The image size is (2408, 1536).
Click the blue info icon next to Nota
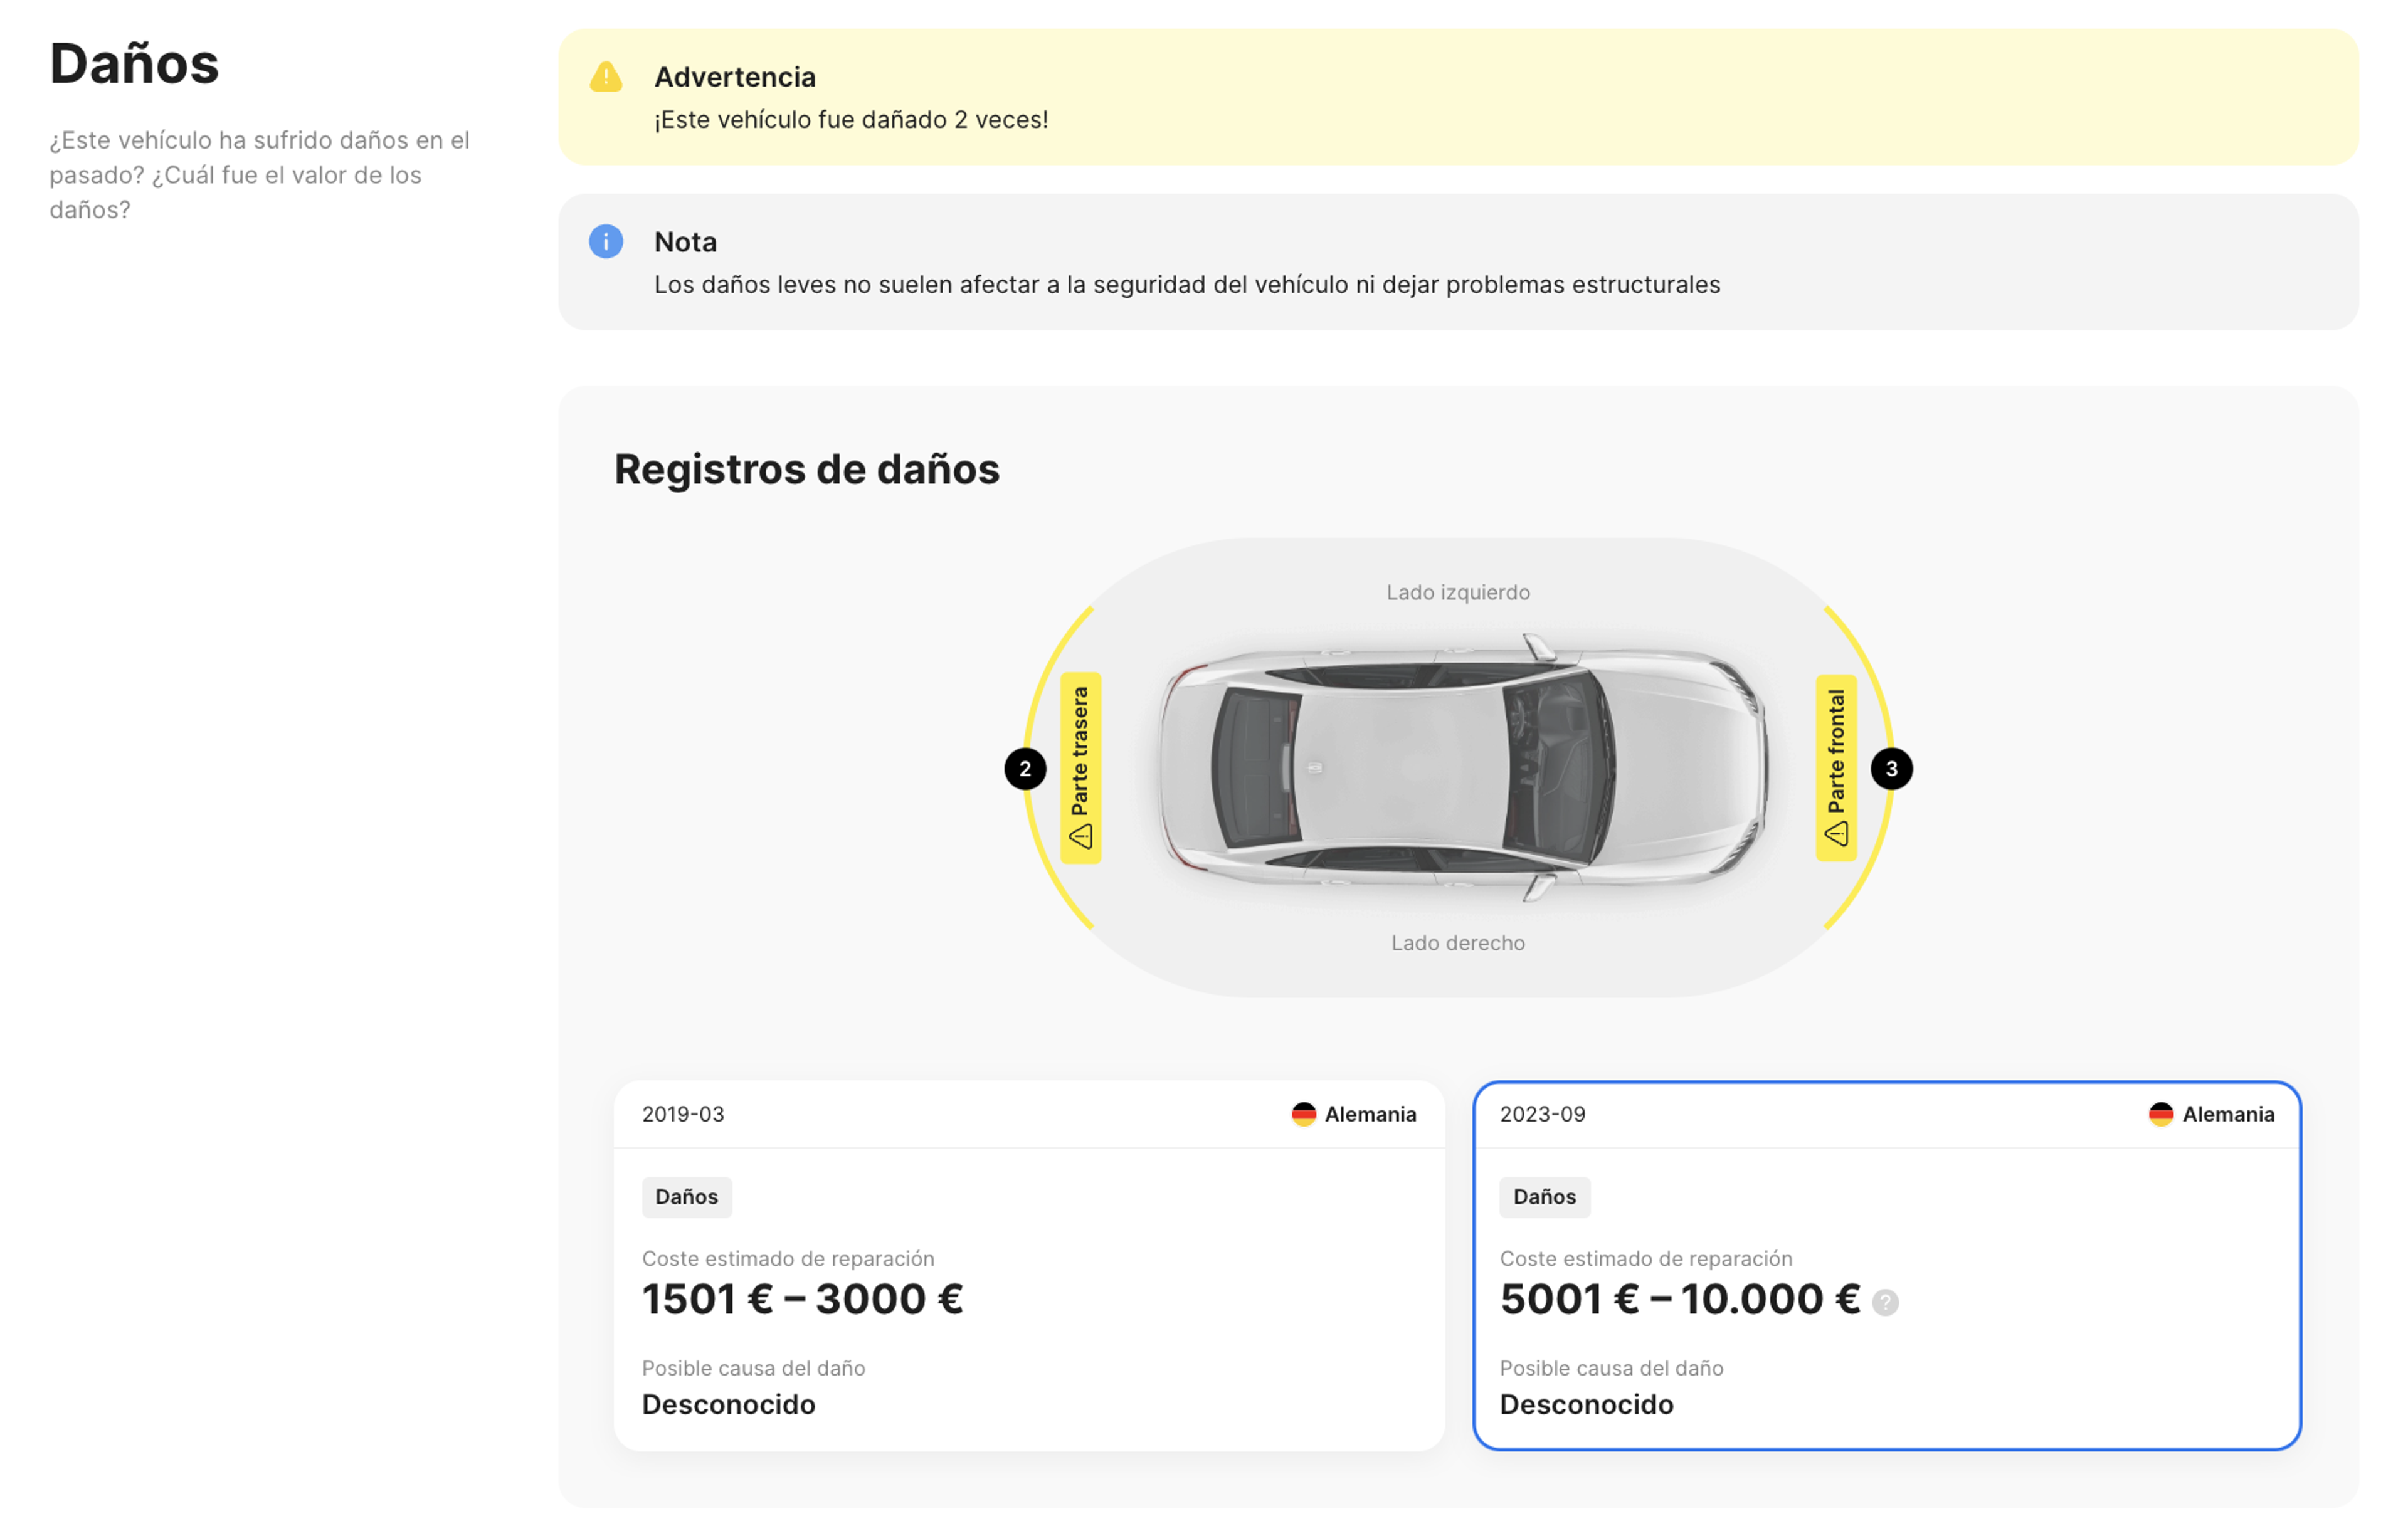click(605, 241)
